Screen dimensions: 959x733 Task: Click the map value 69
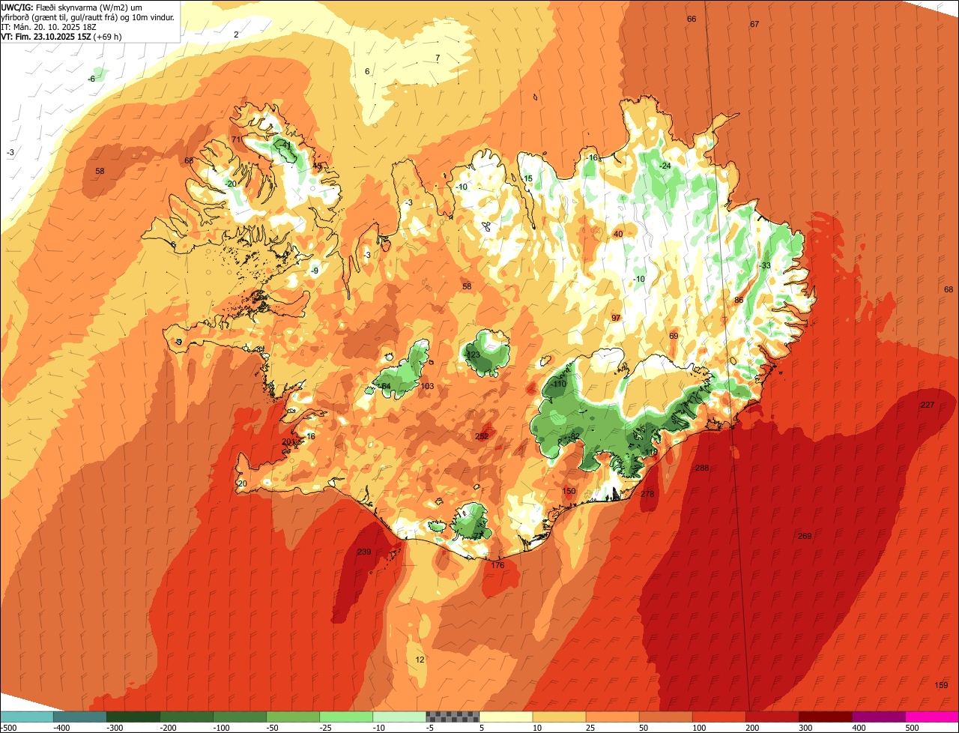(x=674, y=336)
